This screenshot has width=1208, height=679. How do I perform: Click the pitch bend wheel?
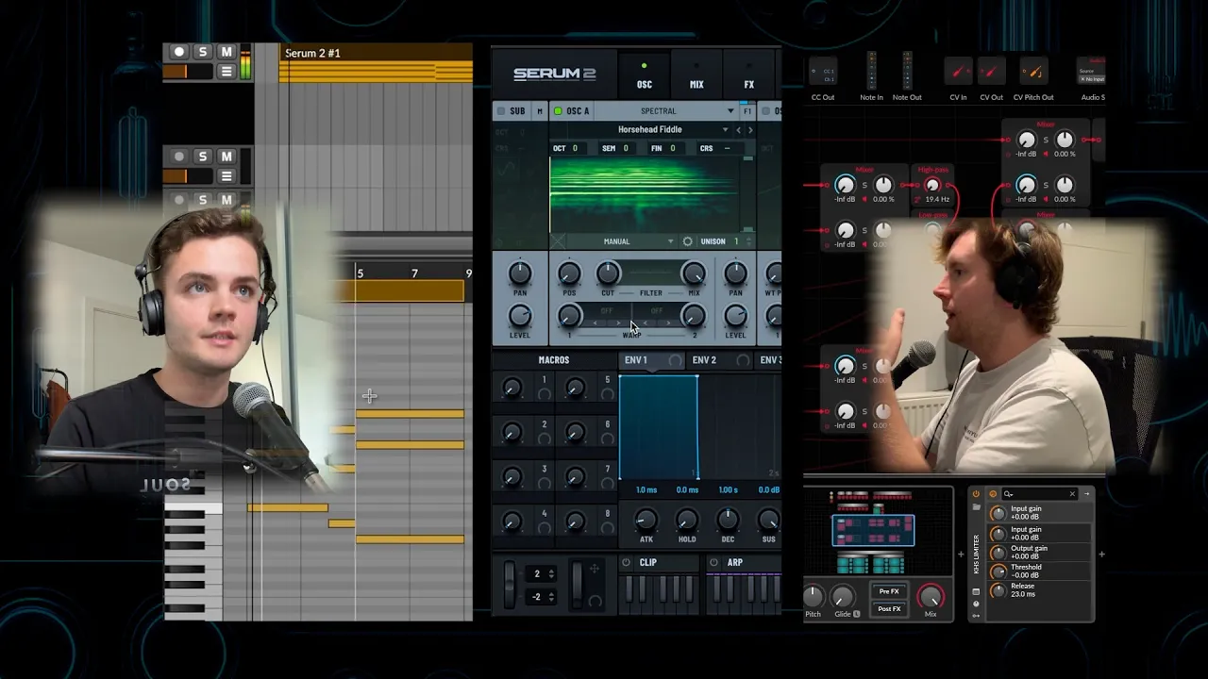tap(510, 585)
